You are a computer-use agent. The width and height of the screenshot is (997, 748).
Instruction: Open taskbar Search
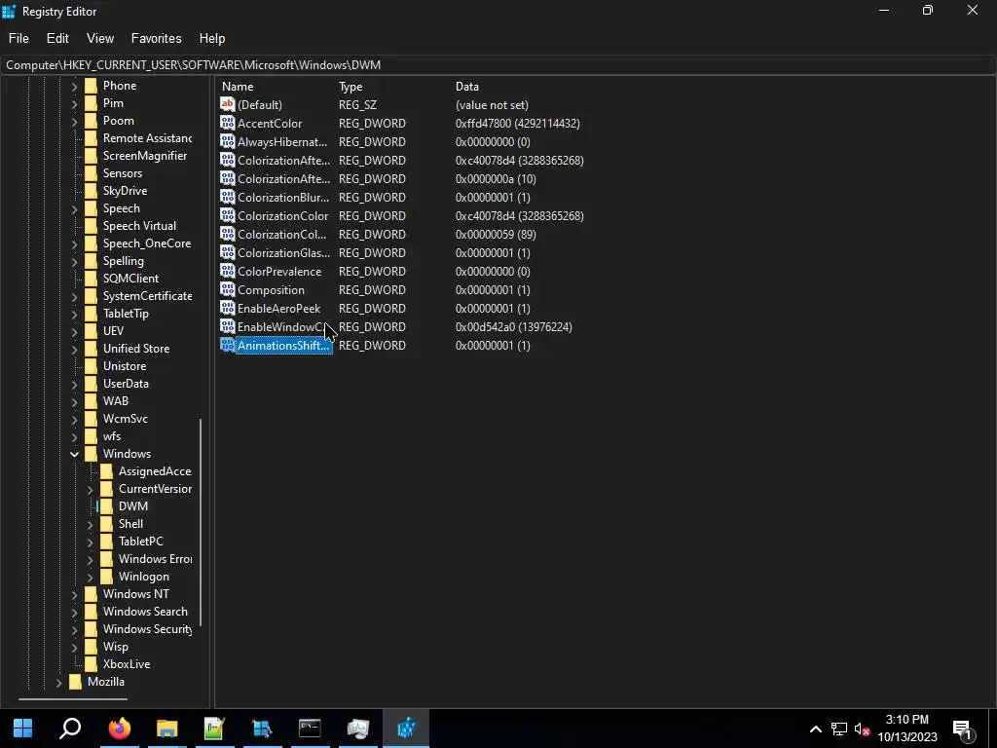point(70,728)
